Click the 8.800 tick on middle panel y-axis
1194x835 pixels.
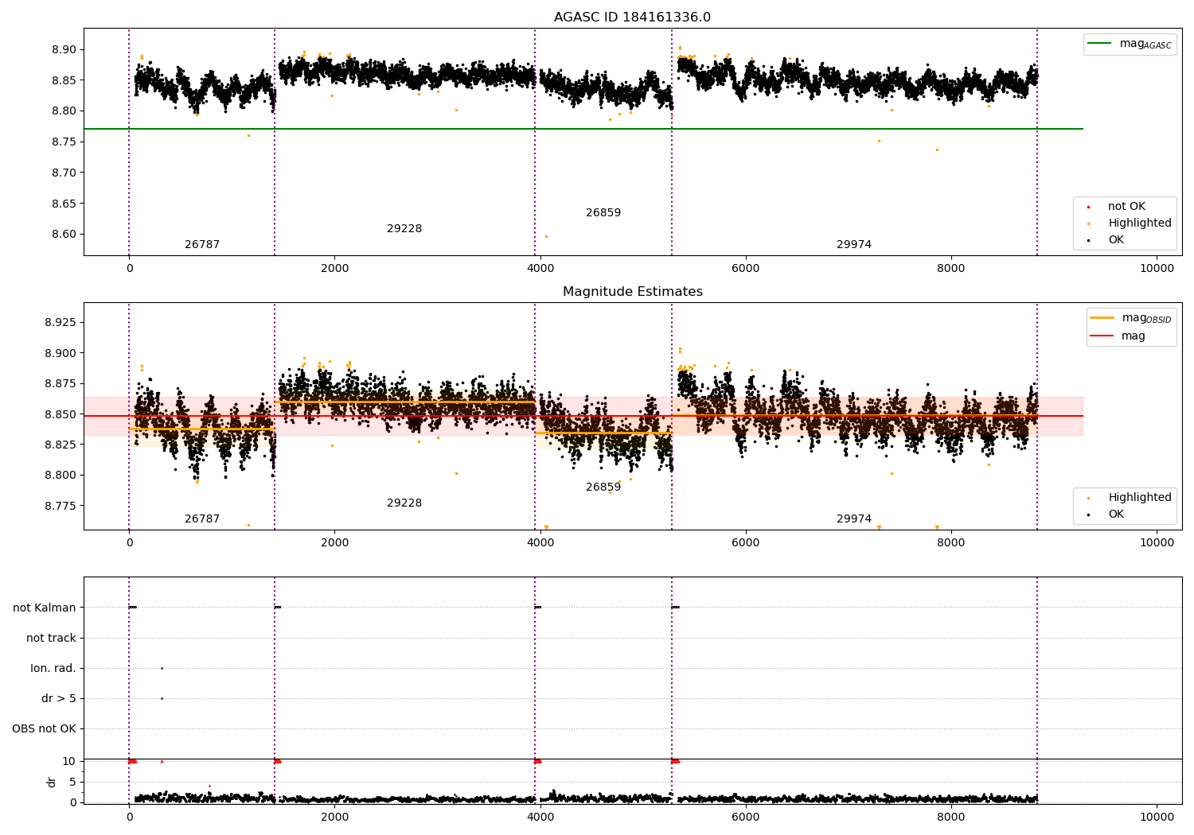point(61,476)
